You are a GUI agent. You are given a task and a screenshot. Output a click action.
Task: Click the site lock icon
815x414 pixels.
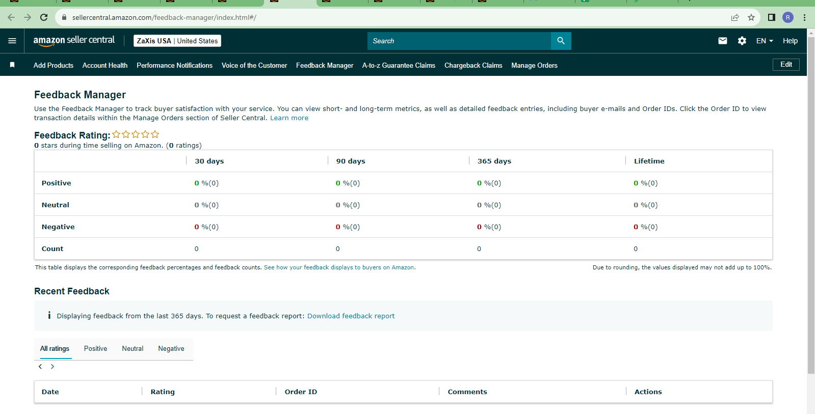[64, 17]
